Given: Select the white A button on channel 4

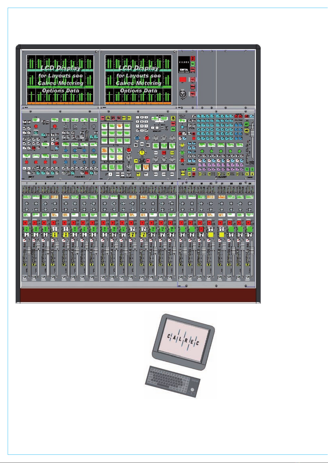Looking at the screenshot, I should 55,229.
